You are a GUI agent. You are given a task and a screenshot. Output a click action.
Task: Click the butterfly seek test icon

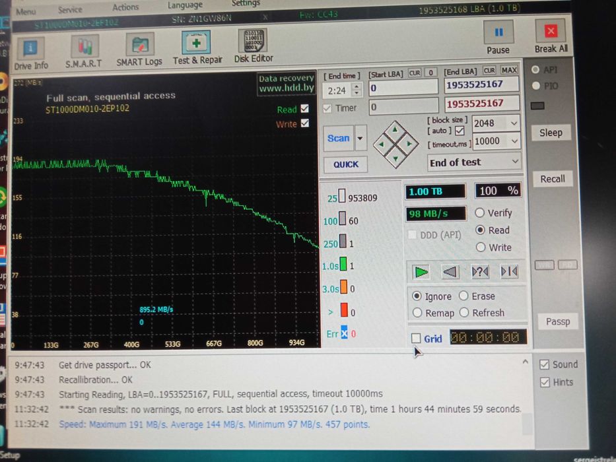(x=509, y=271)
